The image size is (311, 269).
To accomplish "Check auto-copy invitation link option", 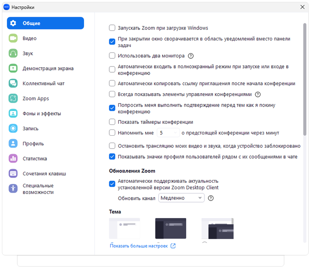I will [112, 83].
